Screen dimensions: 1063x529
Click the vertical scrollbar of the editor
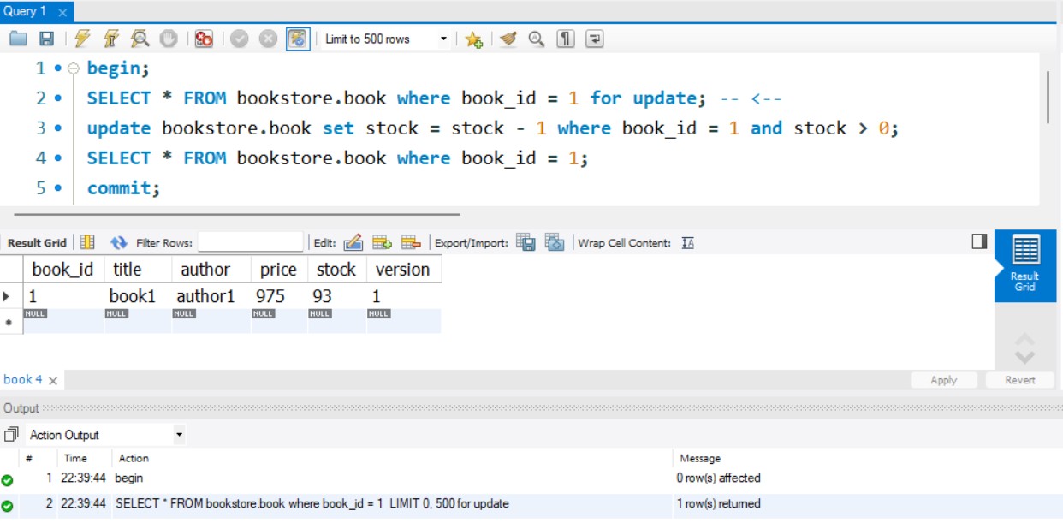[x=1048, y=97]
